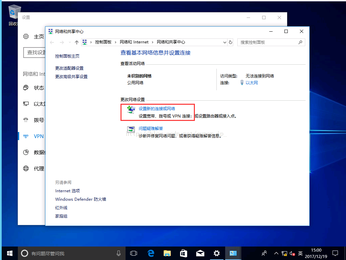The image size is (346, 260).
Task: Click the control panel icon in address bar
Action: coord(84,42)
